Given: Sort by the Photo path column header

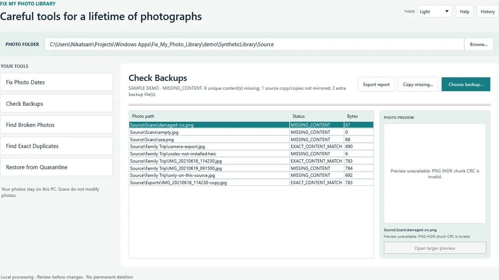Looking at the screenshot, I should (209, 116).
